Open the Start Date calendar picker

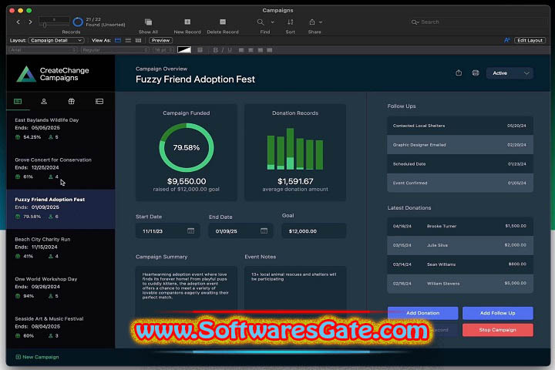(191, 230)
